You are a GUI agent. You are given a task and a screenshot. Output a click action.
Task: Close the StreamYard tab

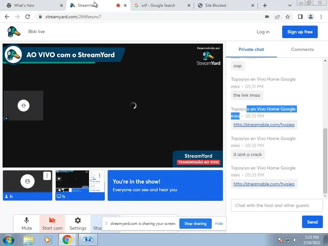(125, 5)
